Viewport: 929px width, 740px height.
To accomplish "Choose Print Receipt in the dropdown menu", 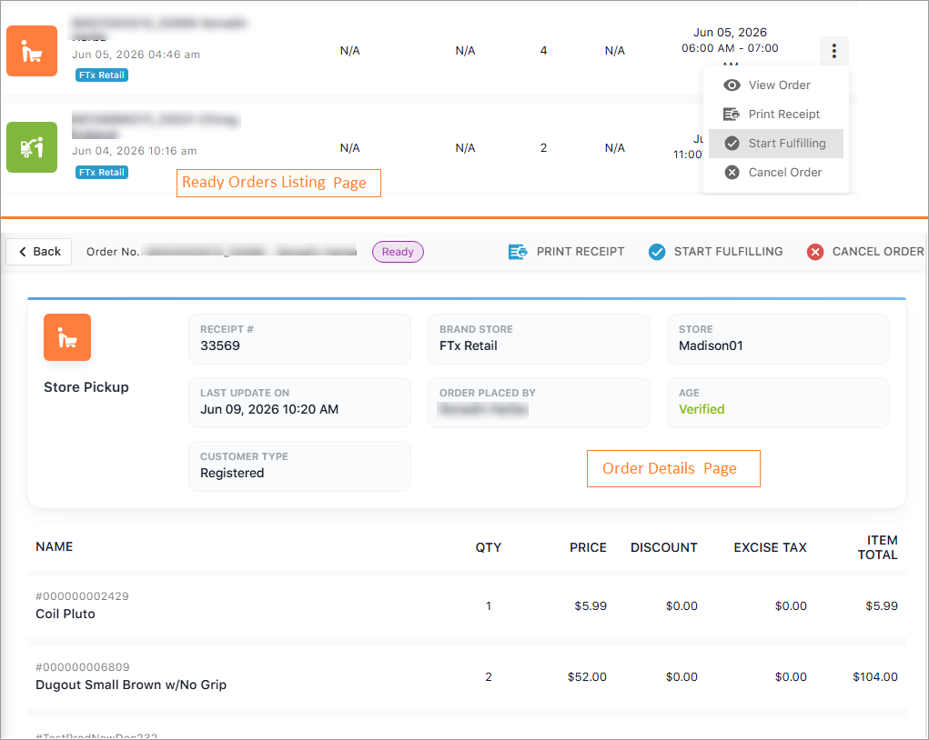I will 775,115.
